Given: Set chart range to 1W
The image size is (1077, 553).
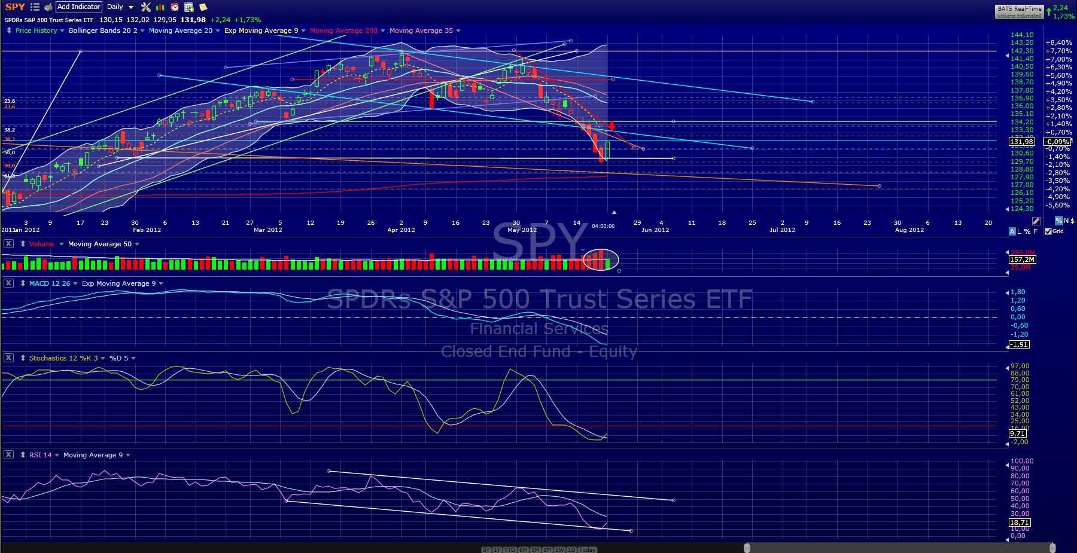Looking at the screenshot, I should coord(559,550).
